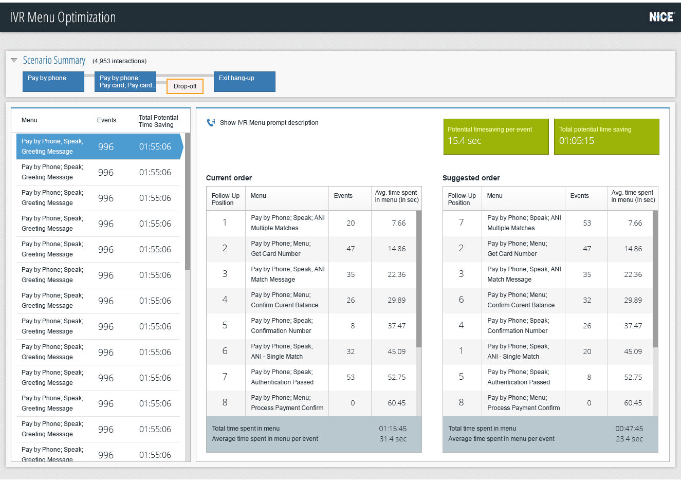
Task: Show IVR Menu prompt description
Action: (x=269, y=123)
